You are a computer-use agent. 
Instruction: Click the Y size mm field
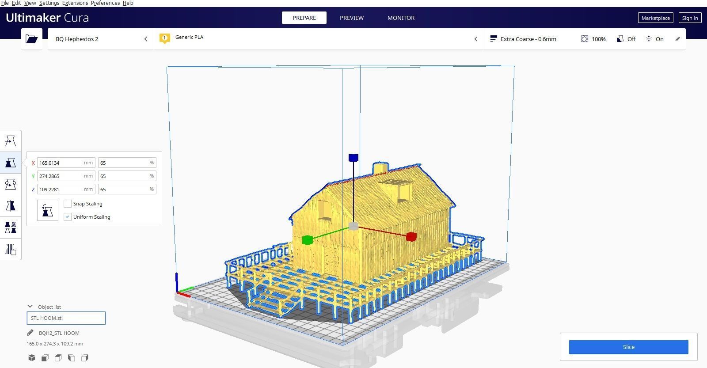(66, 176)
